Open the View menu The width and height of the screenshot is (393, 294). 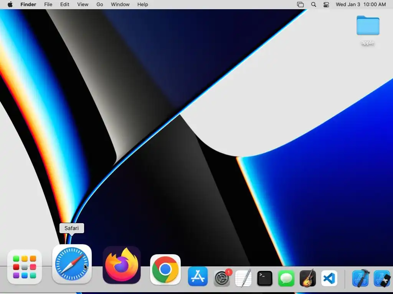pos(83,5)
